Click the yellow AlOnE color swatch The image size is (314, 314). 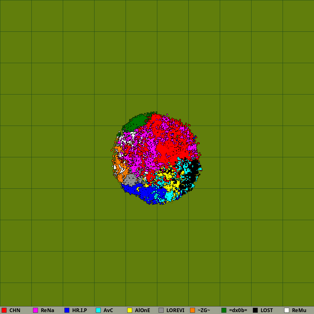tap(130, 310)
